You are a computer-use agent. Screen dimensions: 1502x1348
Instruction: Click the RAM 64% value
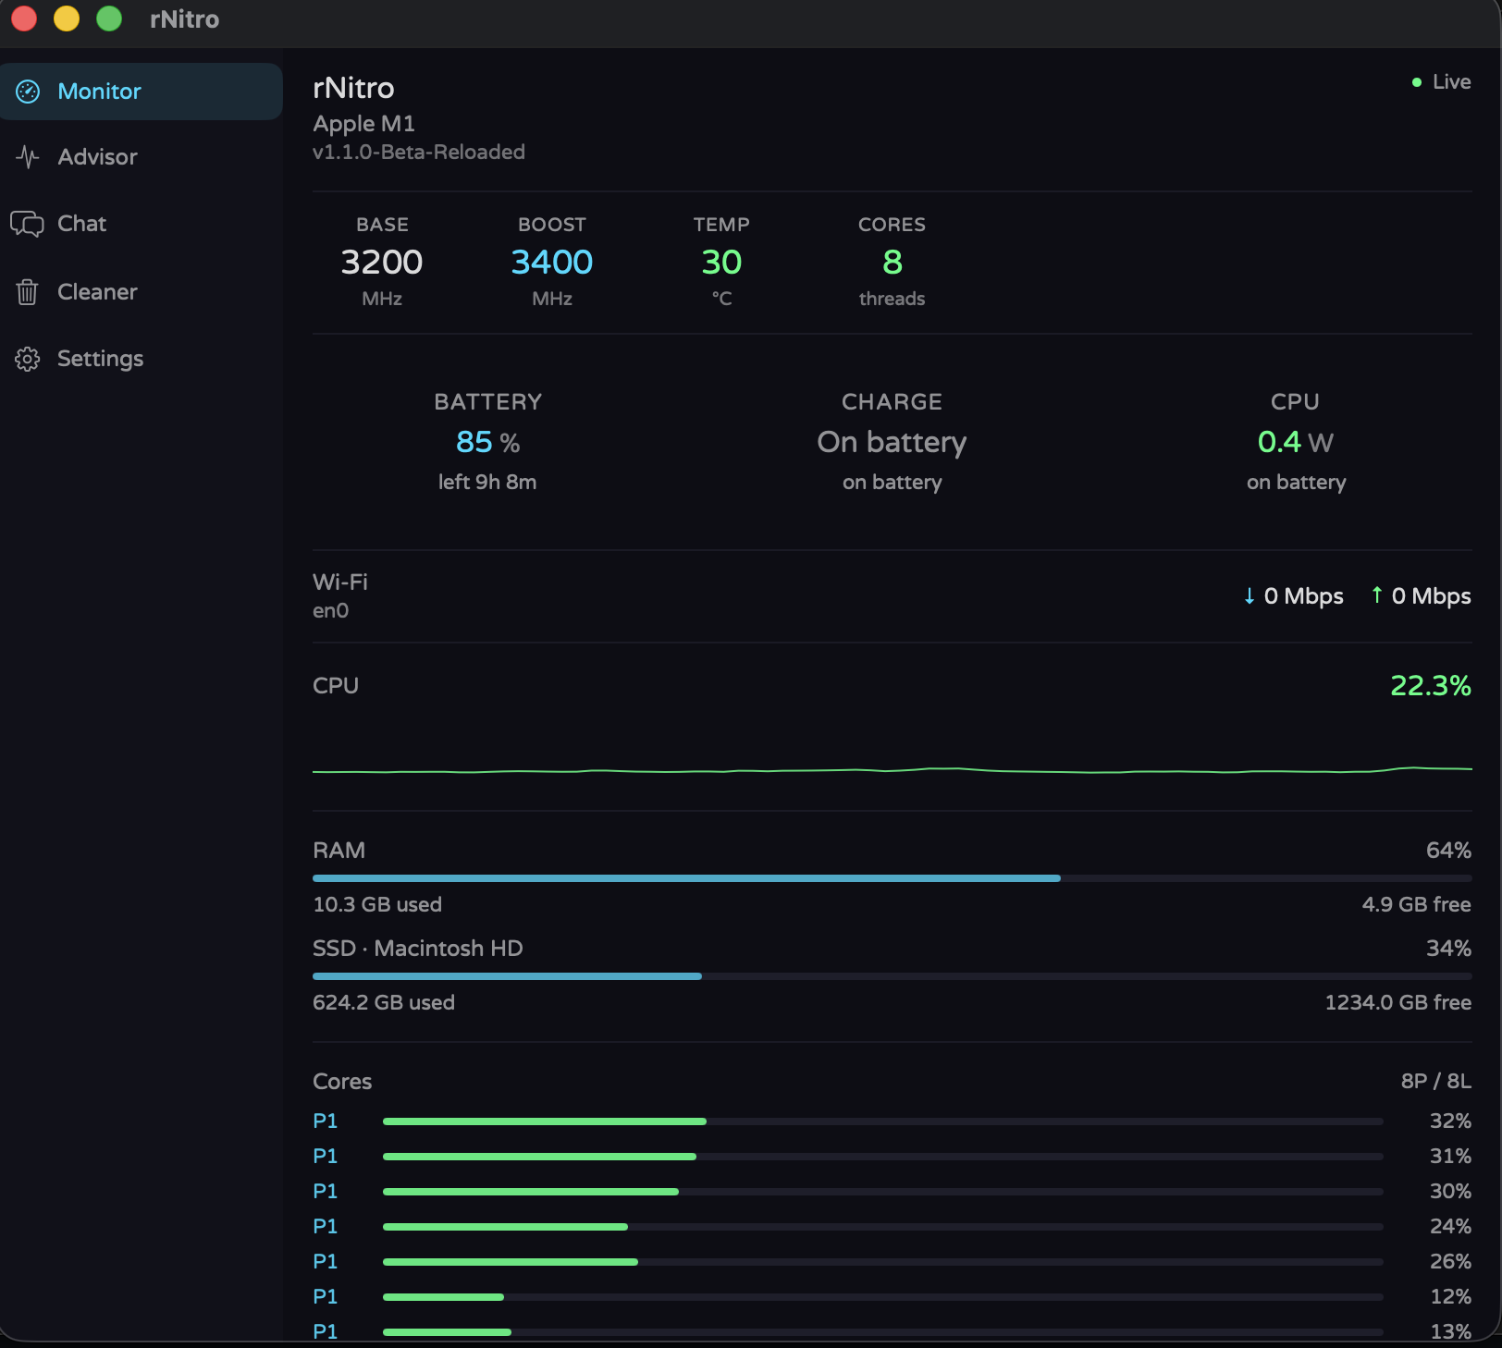click(x=1448, y=851)
